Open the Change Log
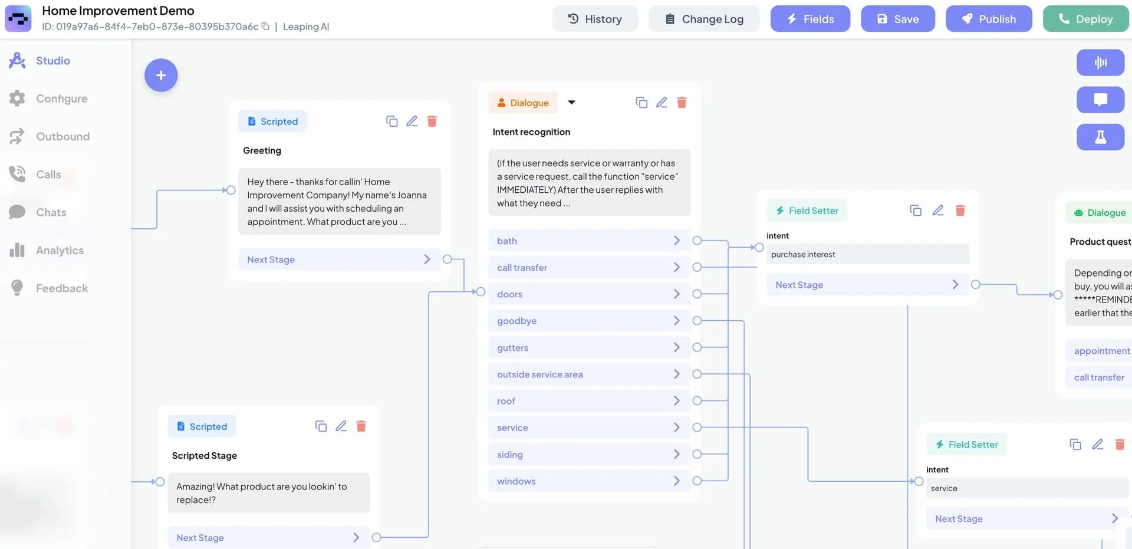 [704, 19]
